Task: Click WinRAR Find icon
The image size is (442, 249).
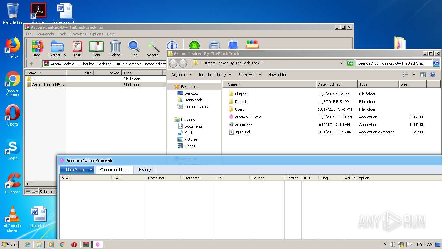Action: point(134,48)
